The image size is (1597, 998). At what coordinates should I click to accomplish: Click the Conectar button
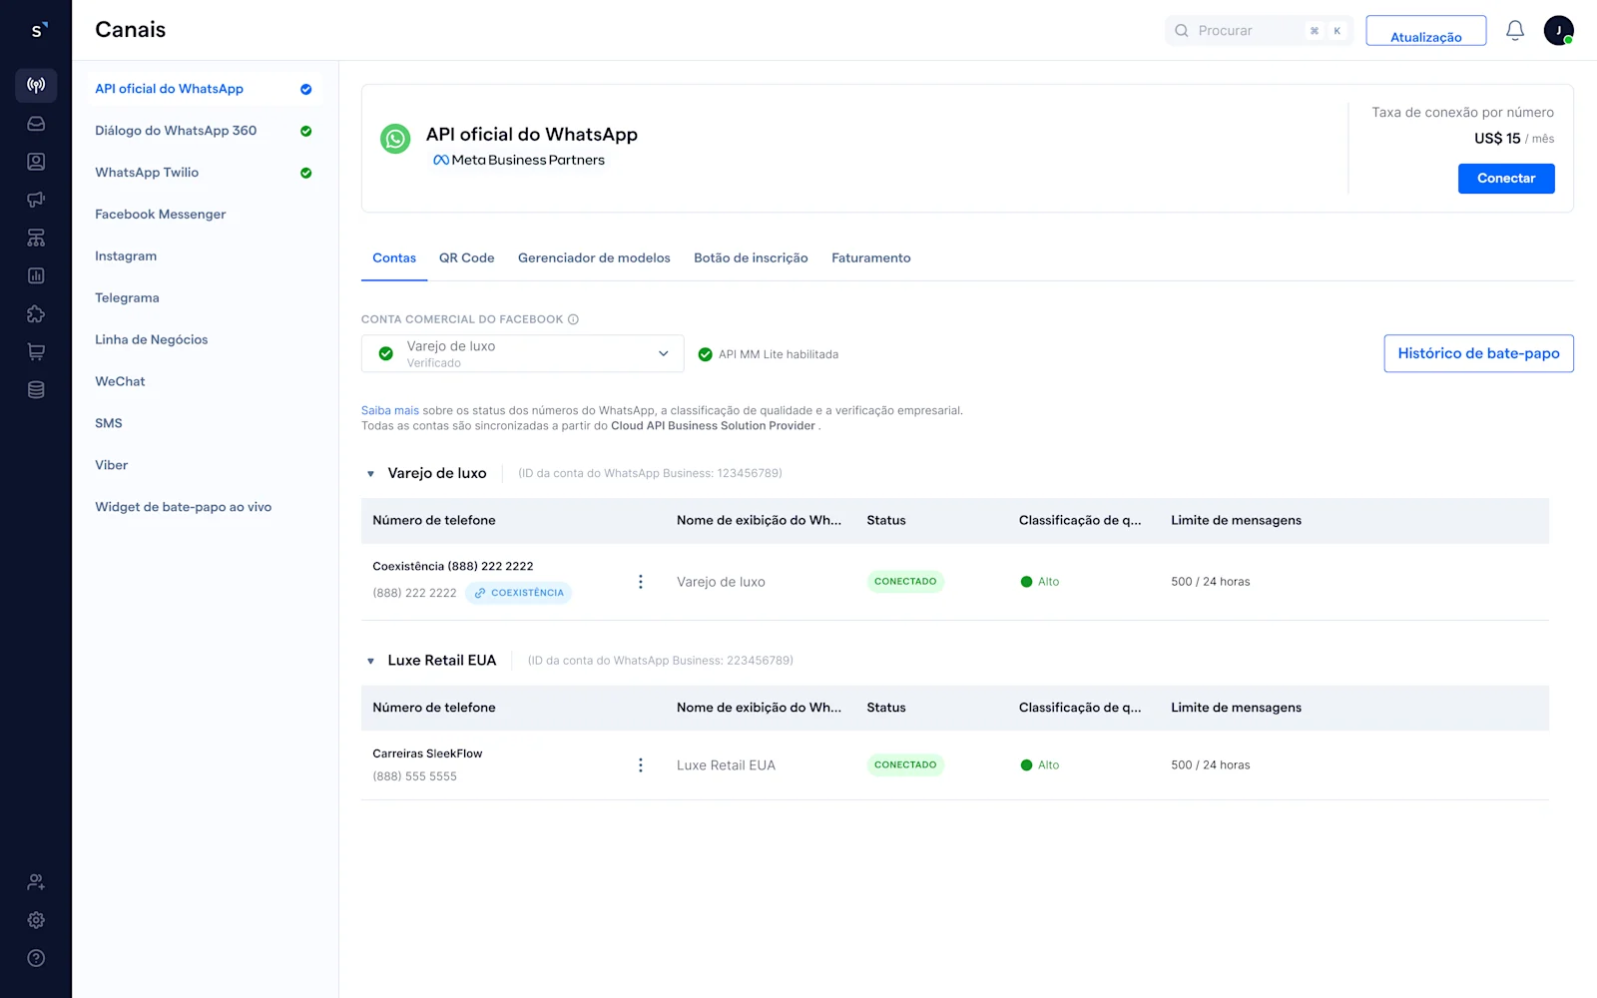[x=1506, y=179]
